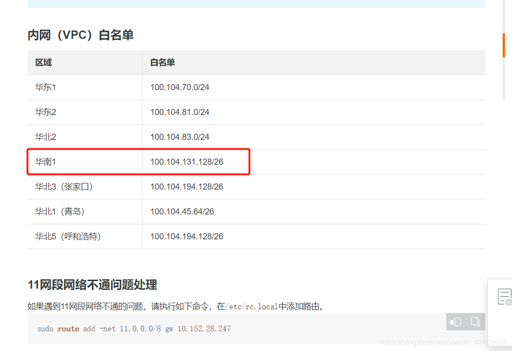Click the copy code icon
The width and height of the screenshot is (512, 351).
point(475,322)
